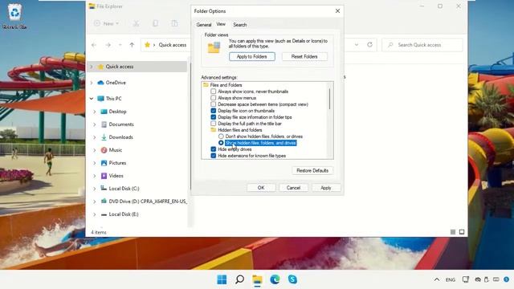
Task: Click the cut icon in File Explorer toolbar
Action: 136,23
